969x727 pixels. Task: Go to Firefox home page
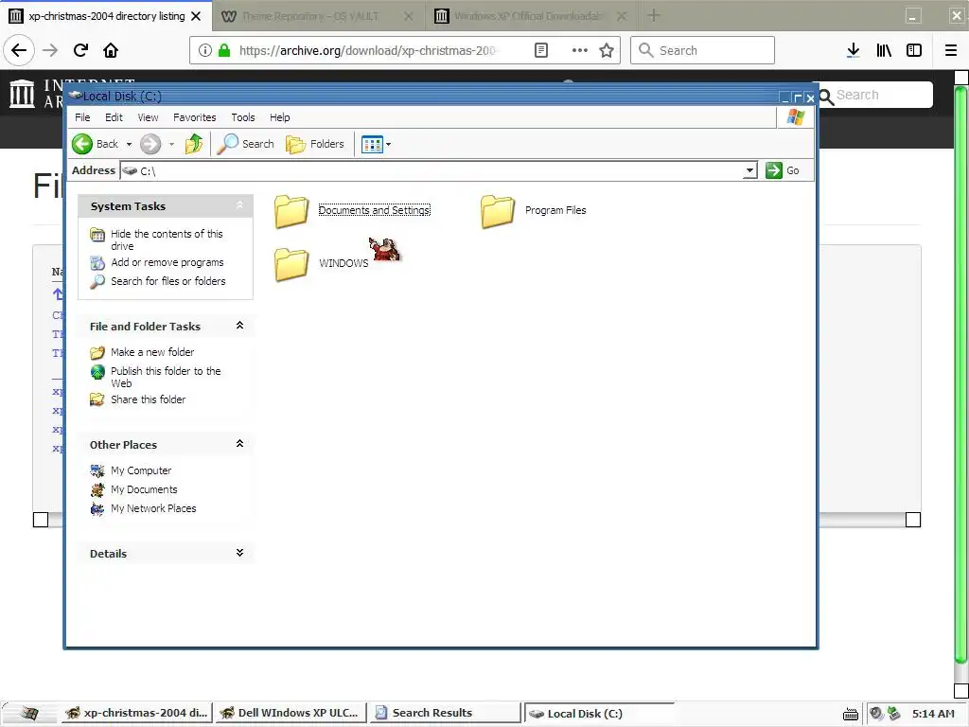[x=111, y=50]
